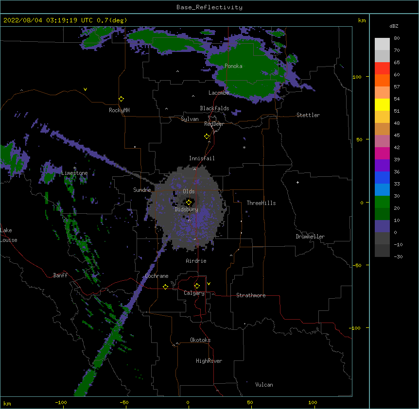The width and height of the screenshot is (419, 409).
Task: Click the Lake Louise label
Action: [x=9, y=235]
